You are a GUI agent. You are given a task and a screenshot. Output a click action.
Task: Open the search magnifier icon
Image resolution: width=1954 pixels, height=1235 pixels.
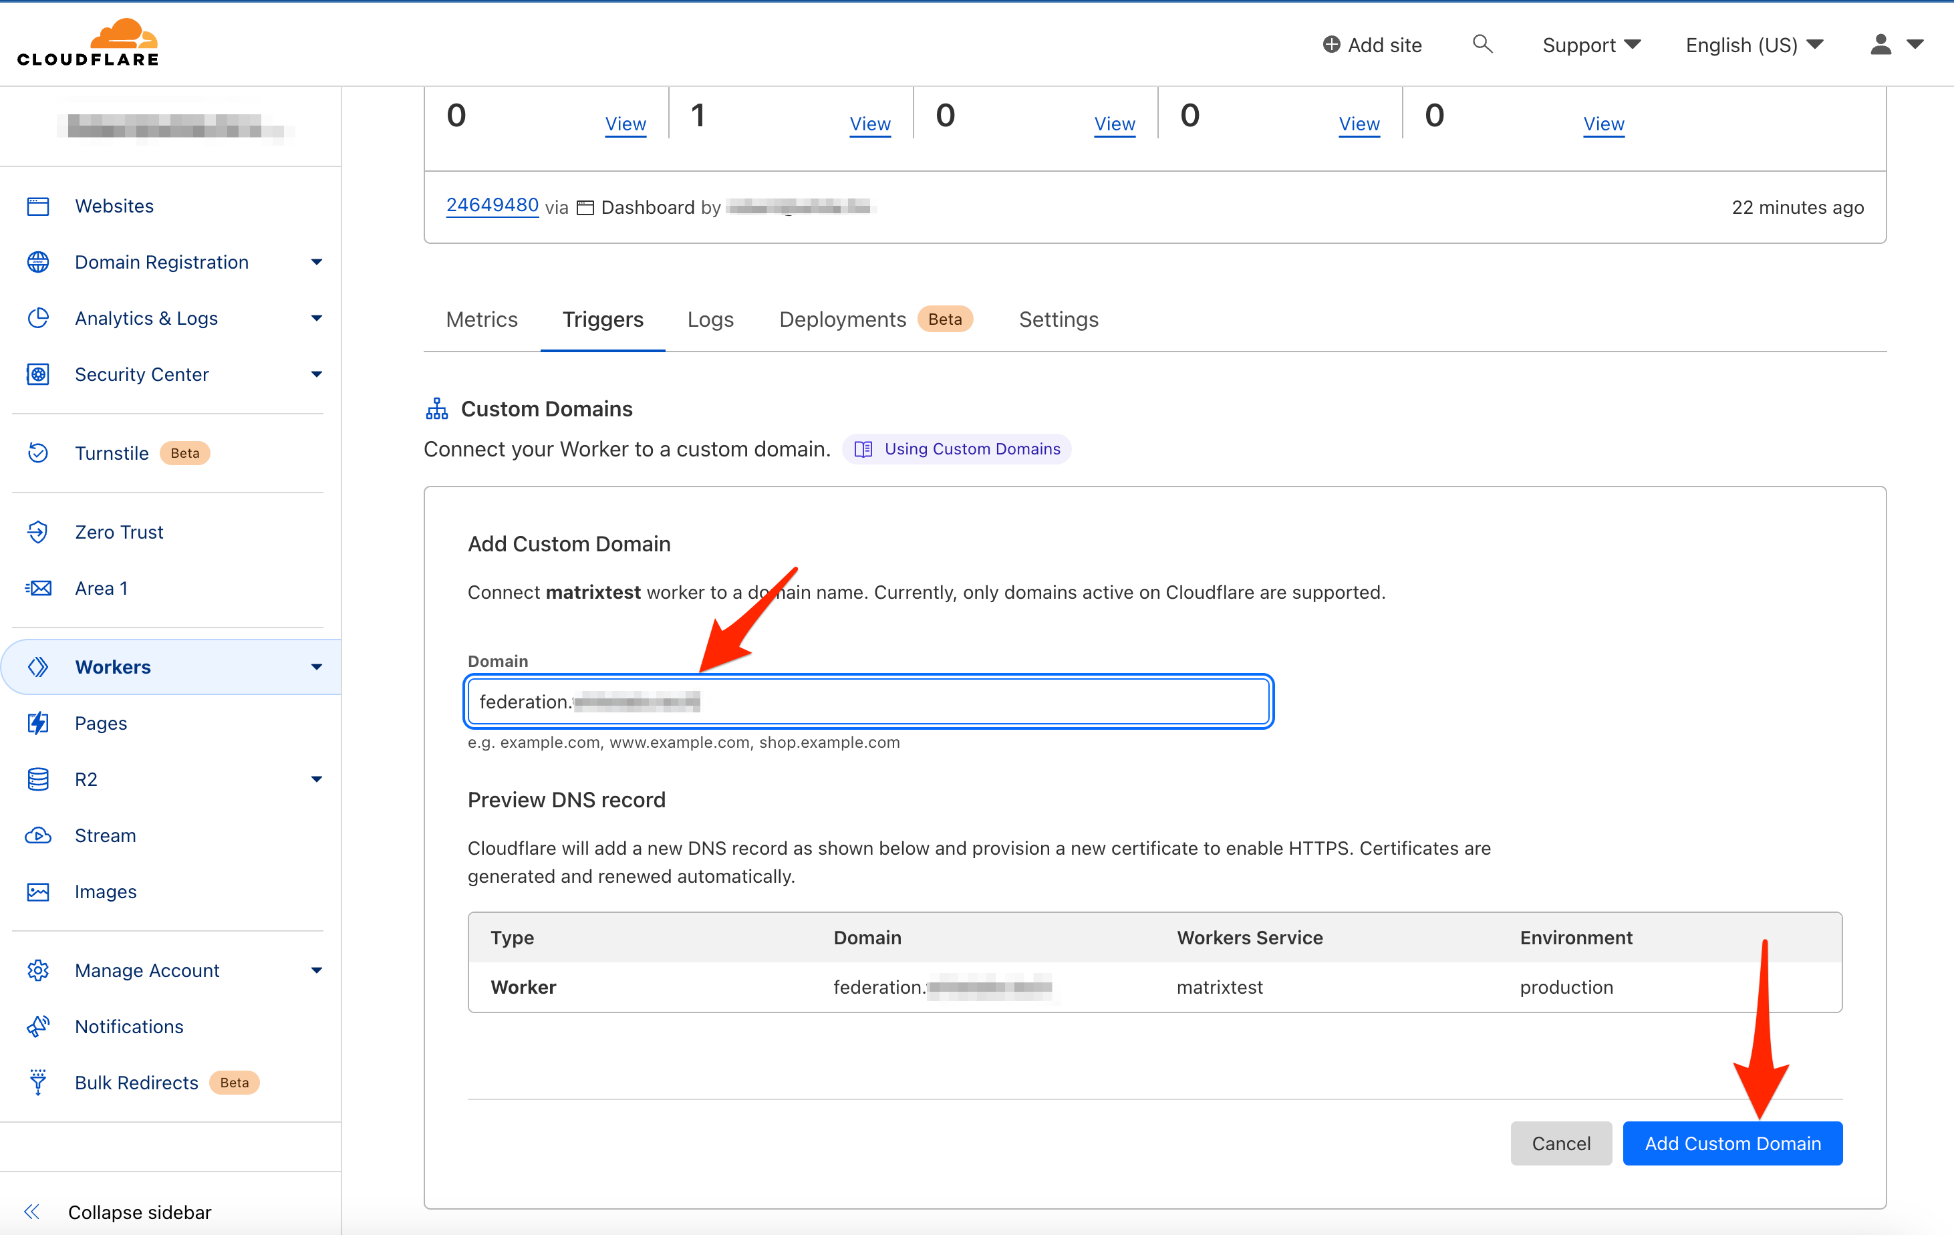[x=1482, y=44]
